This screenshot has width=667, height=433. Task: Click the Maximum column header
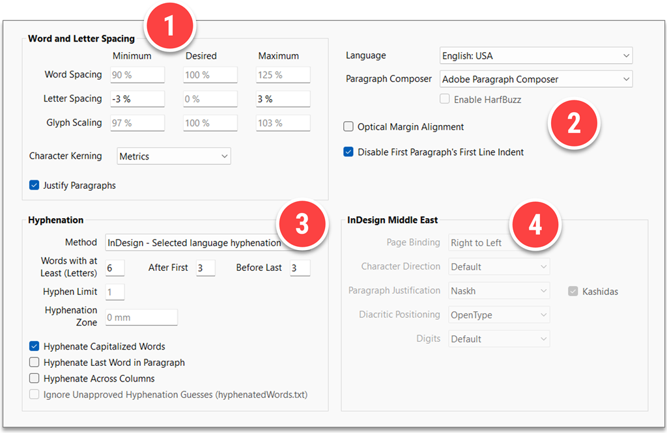coord(278,56)
